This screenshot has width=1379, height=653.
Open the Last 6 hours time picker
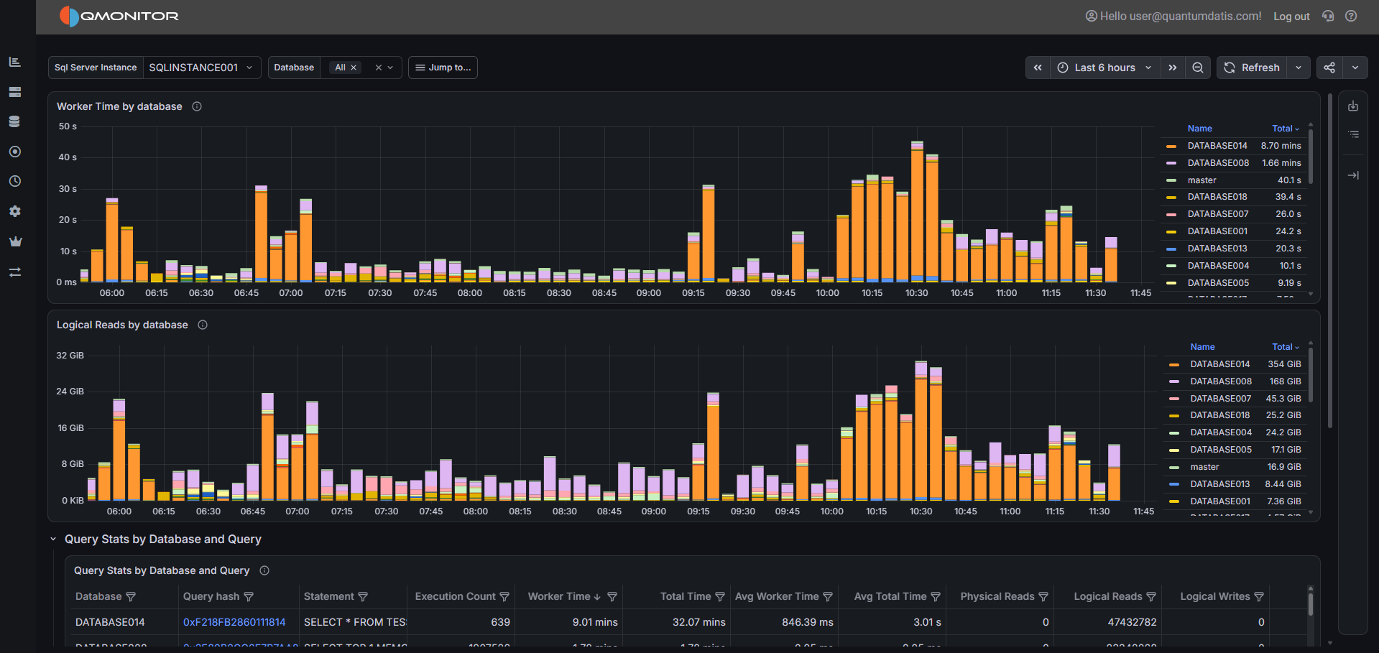(1105, 68)
